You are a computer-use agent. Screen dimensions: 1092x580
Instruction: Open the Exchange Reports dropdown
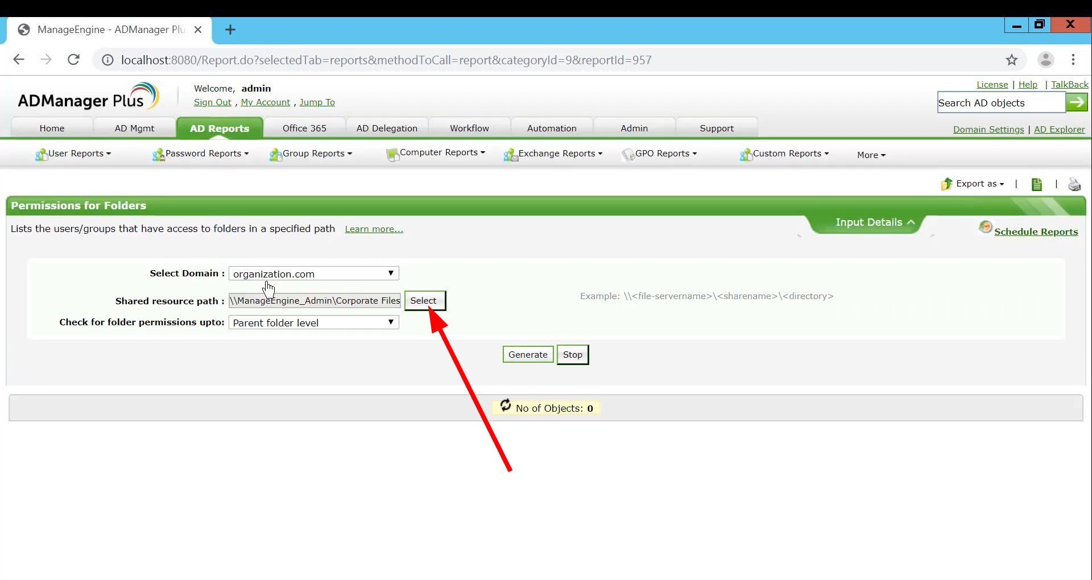pos(560,154)
